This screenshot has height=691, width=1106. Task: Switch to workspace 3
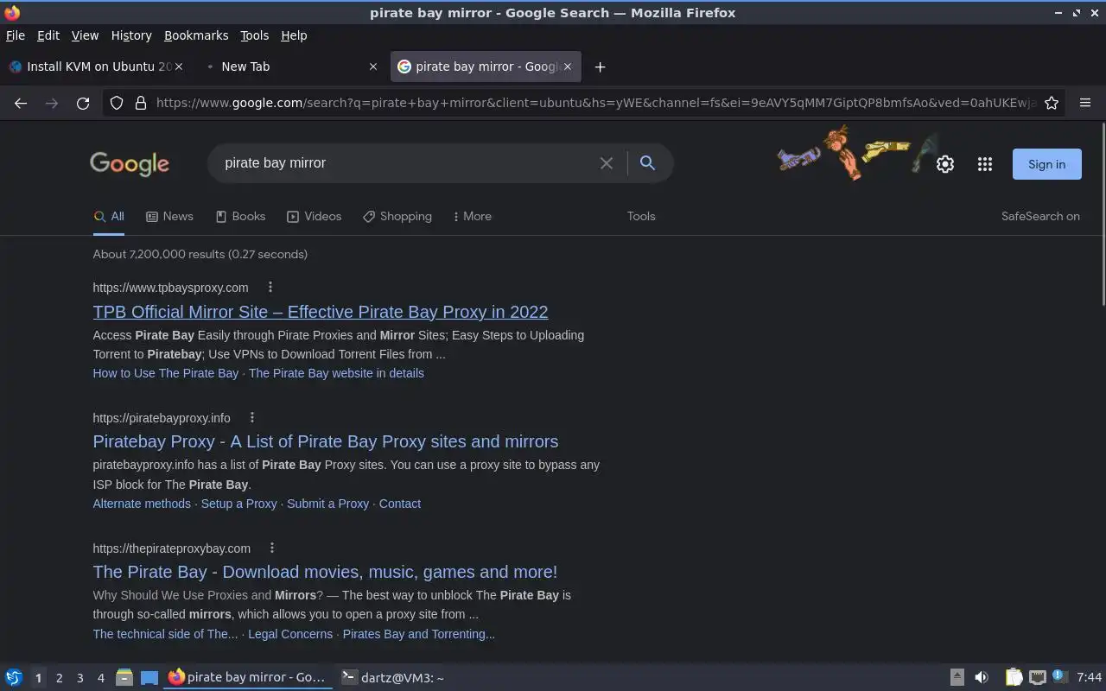coord(79,678)
